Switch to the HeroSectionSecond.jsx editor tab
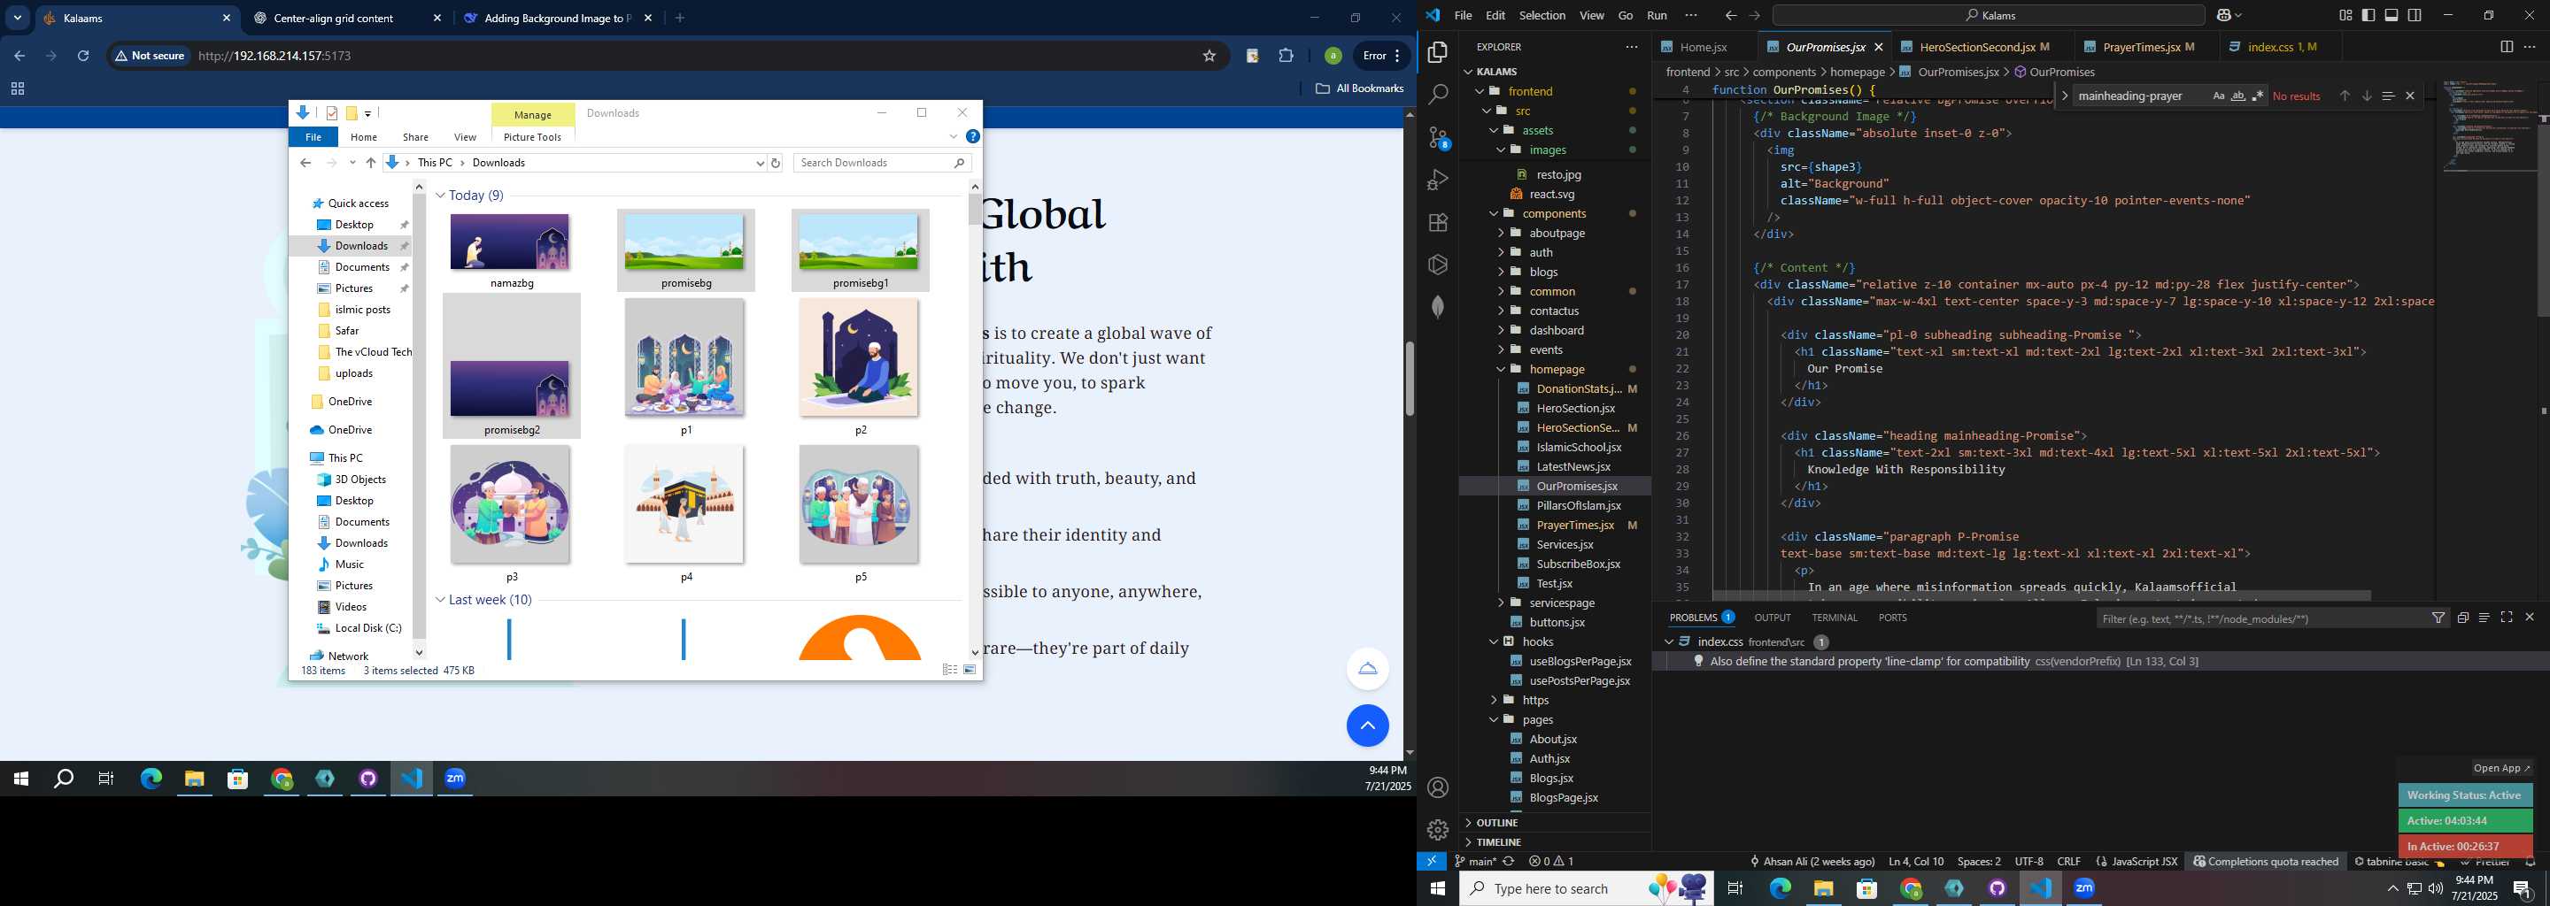 (x=1976, y=47)
